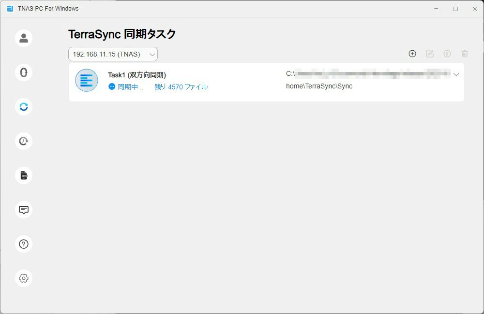Click the delete task trash icon
Viewport: 484px width, 314px height.
pyautogui.click(x=465, y=54)
